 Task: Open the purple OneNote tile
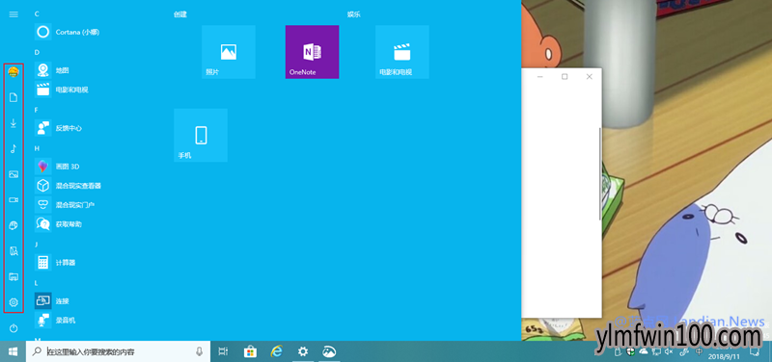[x=312, y=52]
